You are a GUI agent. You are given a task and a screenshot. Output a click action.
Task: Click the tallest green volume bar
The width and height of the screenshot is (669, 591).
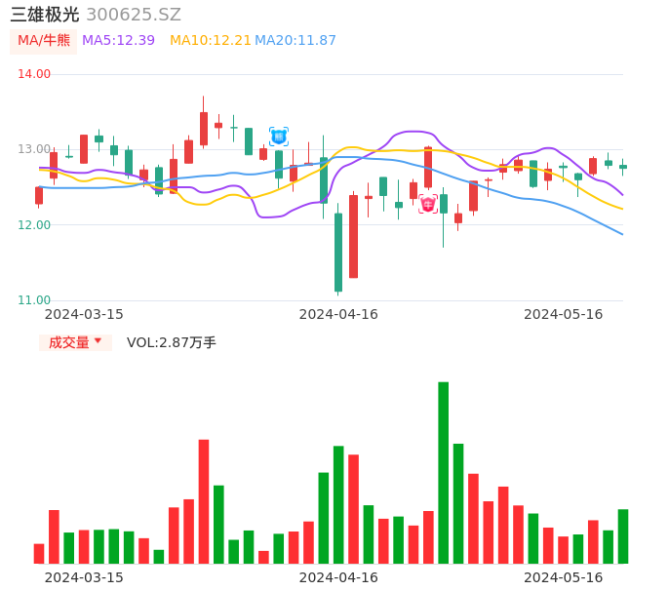[x=444, y=472]
